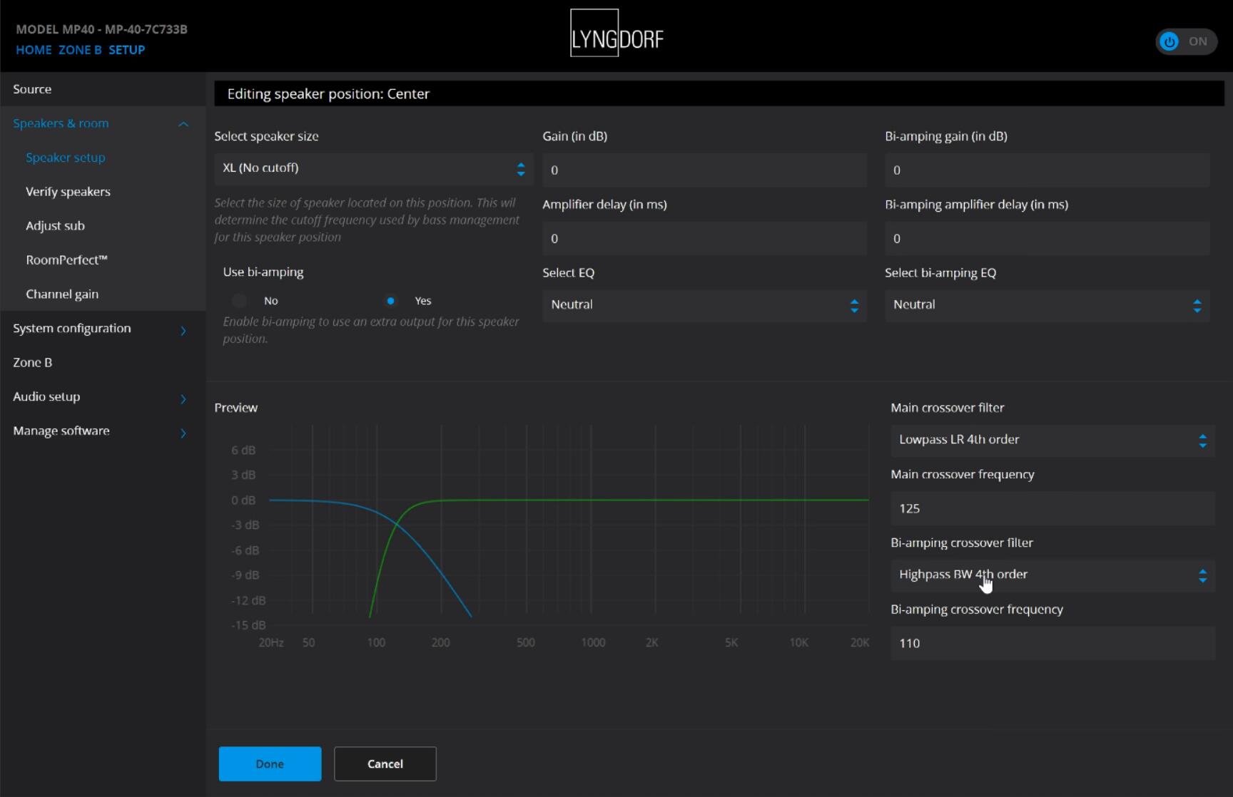Go to Verify speakers page
This screenshot has height=797, width=1233.
pos(68,192)
